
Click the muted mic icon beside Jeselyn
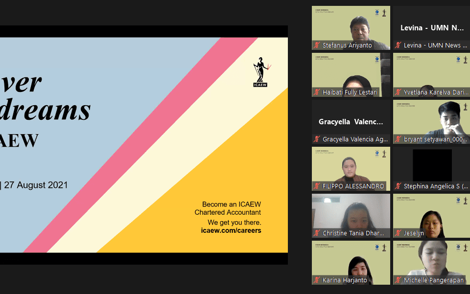tap(399, 233)
